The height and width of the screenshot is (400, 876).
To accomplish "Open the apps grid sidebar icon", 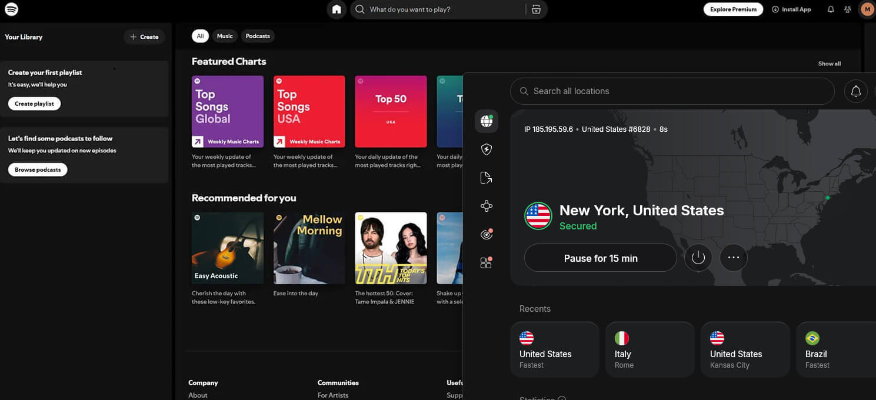I will coord(486,263).
